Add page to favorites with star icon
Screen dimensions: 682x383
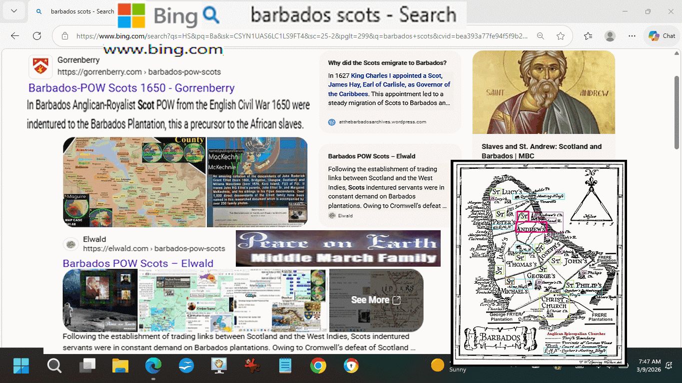coord(561,36)
